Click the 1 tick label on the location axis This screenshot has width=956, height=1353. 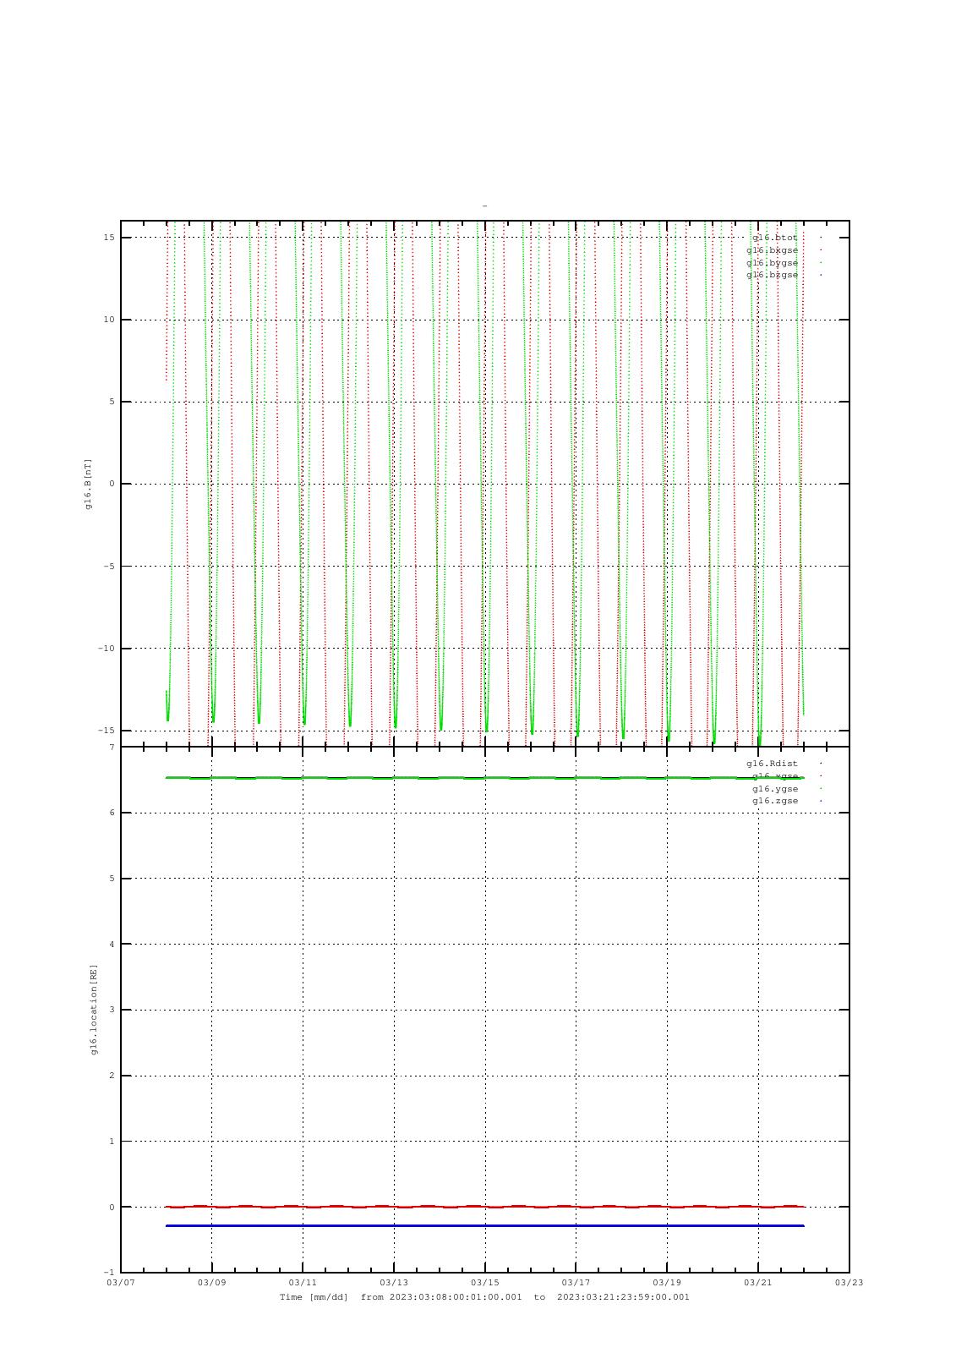[x=112, y=1142]
